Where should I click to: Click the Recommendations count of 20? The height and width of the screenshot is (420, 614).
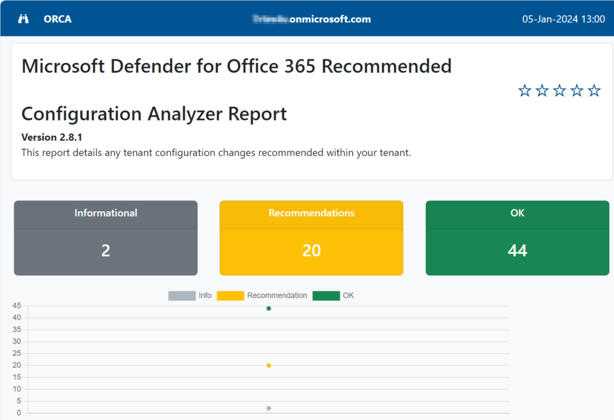point(311,250)
